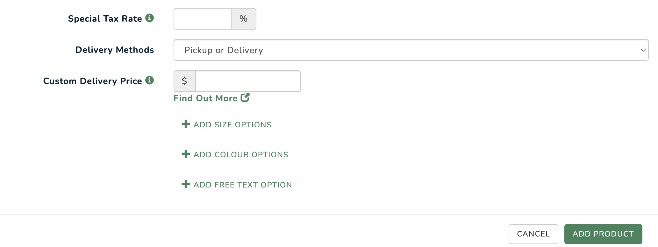The image size is (658, 247).
Task: Focus the Custom Delivery Price input field
Action: click(248, 81)
